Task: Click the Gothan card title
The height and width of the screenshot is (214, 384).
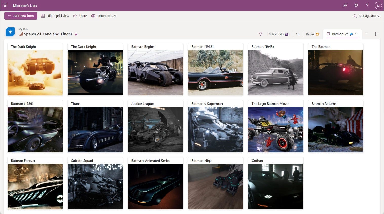Action: [257, 161]
